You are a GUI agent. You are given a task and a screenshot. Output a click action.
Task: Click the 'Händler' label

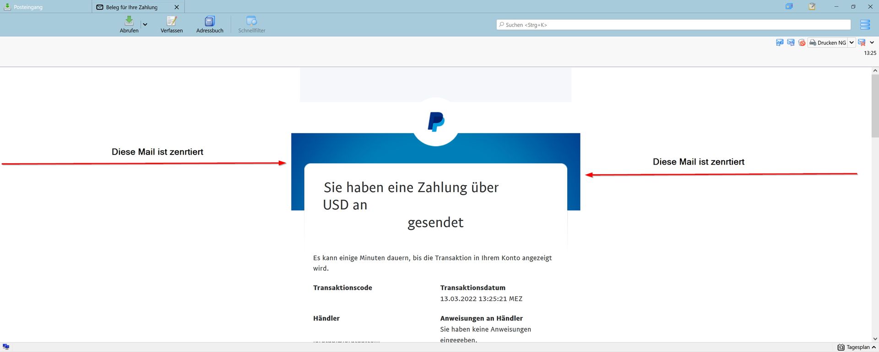(x=326, y=318)
